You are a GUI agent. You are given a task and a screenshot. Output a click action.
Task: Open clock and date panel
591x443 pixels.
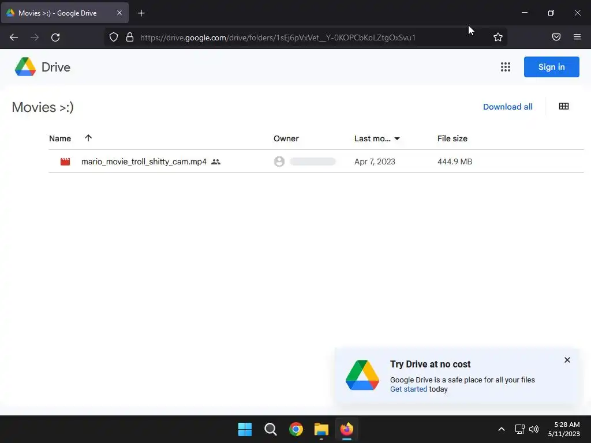[x=564, y=429]
